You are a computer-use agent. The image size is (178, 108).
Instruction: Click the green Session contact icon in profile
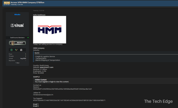tap(12, 50)
